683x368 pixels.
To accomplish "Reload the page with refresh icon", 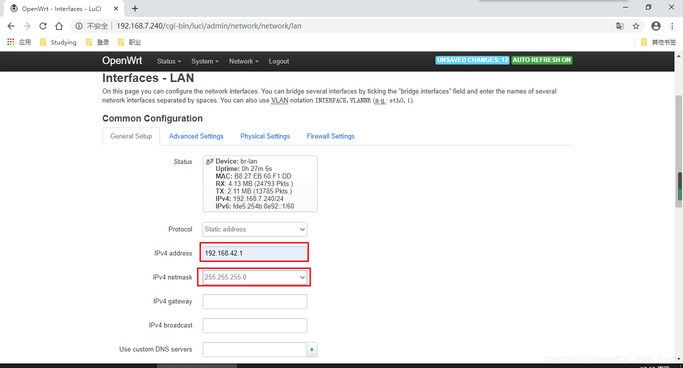I will pyautogui.click(x=43, y=26).
